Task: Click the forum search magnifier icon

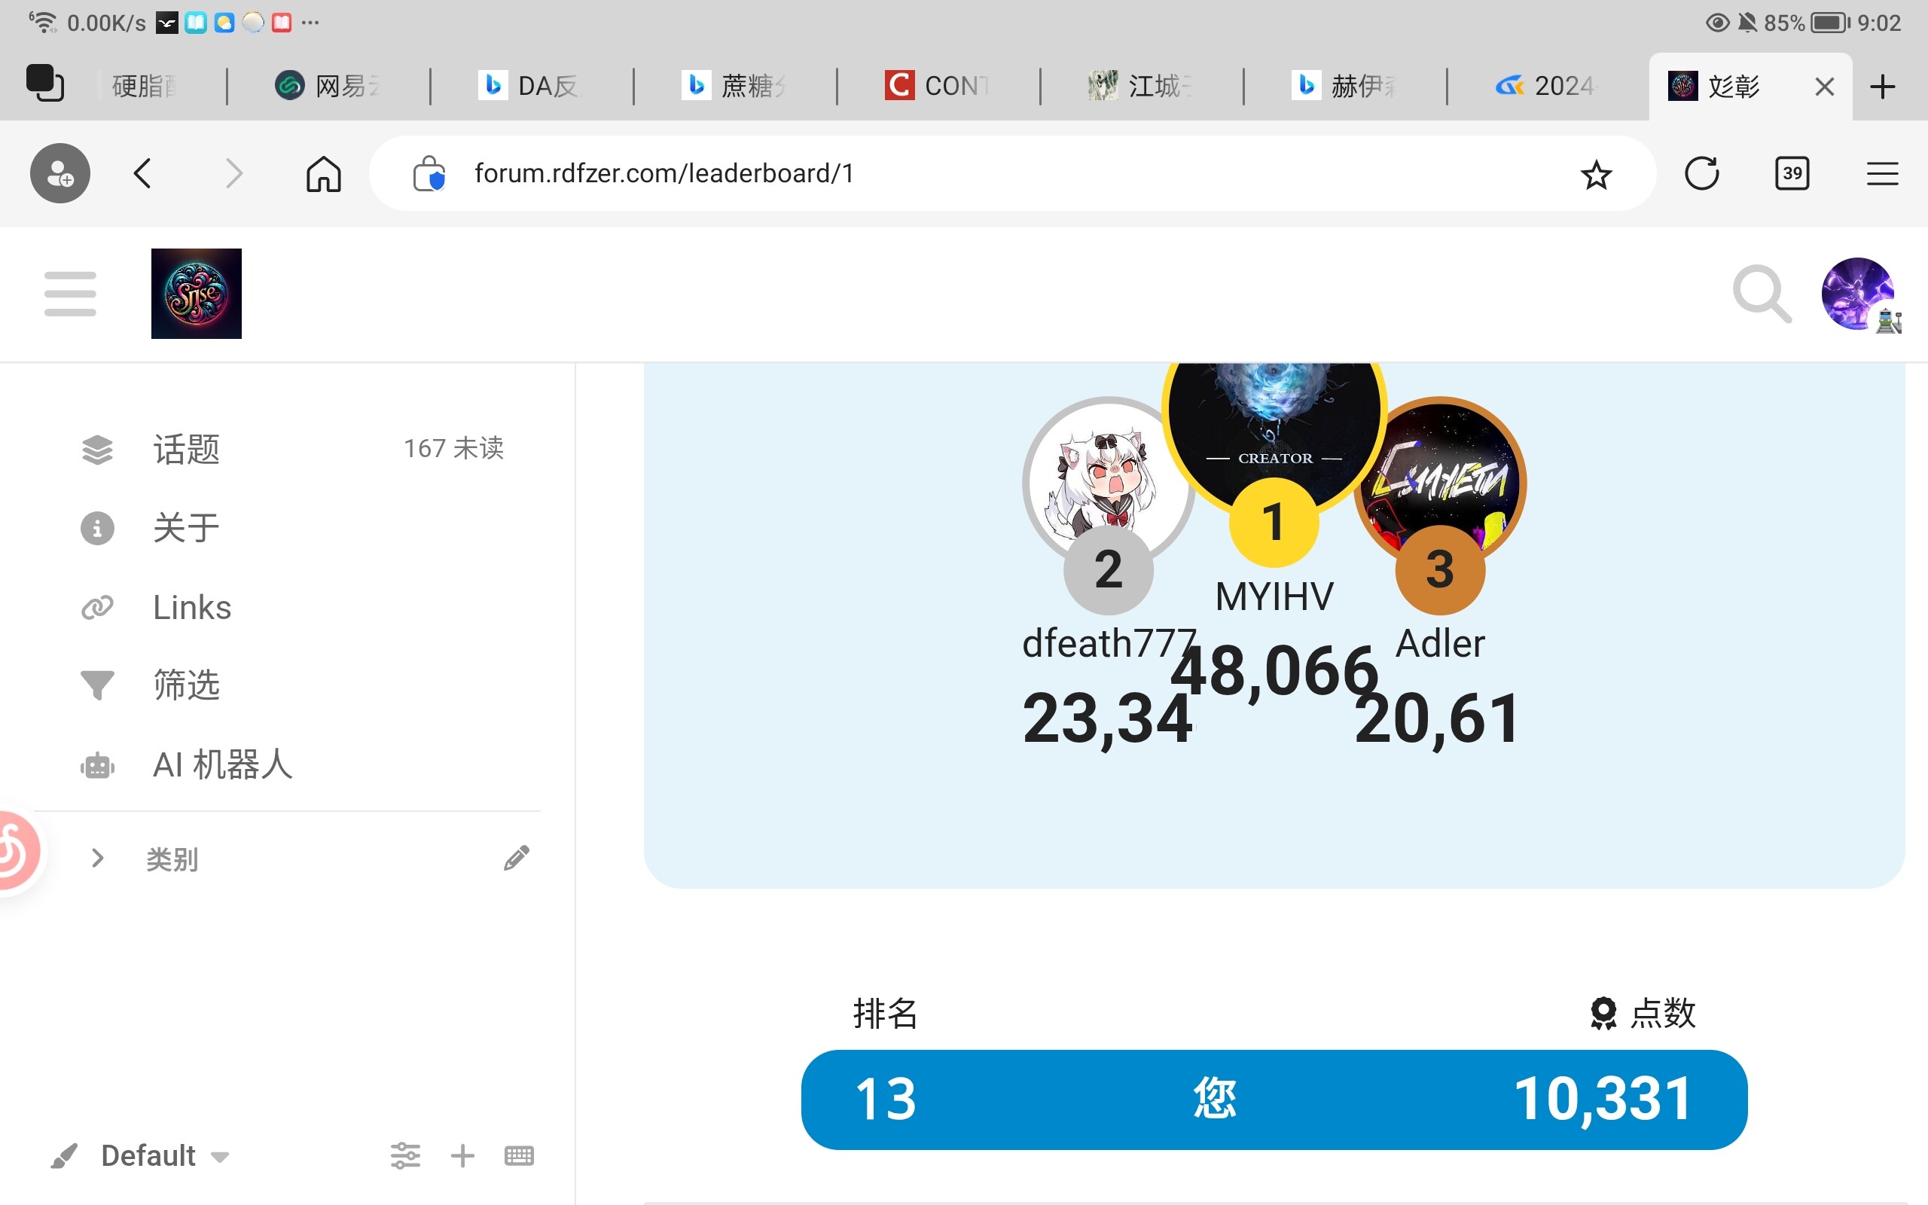Action: (1762, 293)
